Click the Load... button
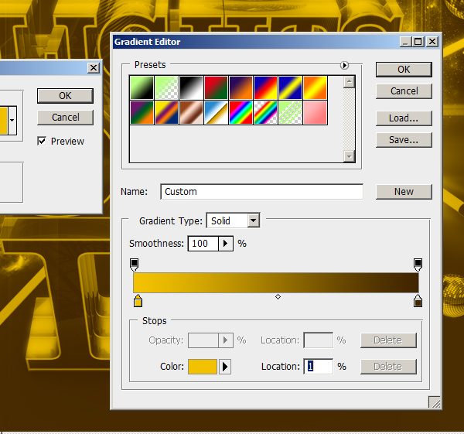 tap(404, 118)
